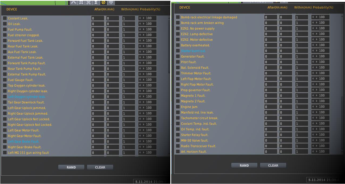Focus the minutes field for Right Gear Brake Fault
The image size is (345, 184).
click(x=113, y=147)
